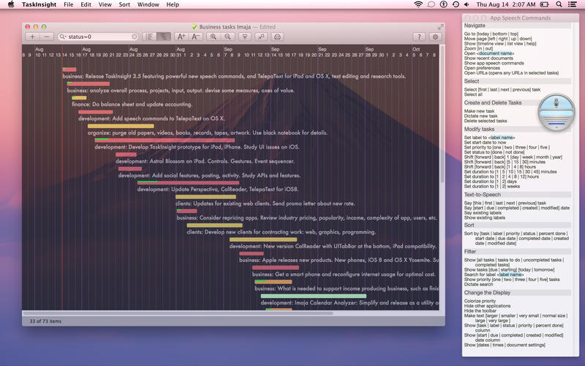Click the toolbar icon left of print
The image size is (585, 366).
point(261,37)
